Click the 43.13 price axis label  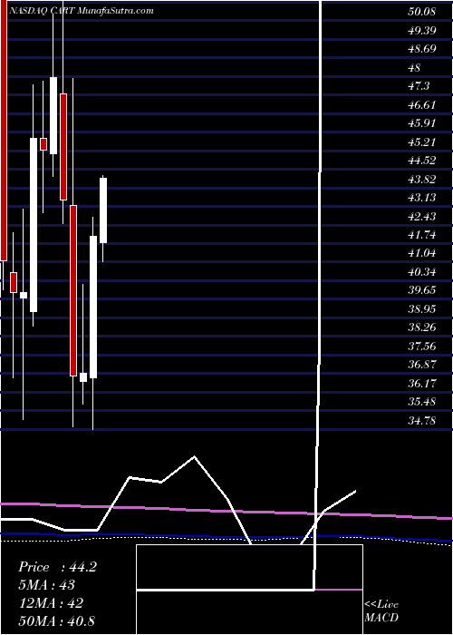point(421,198)
